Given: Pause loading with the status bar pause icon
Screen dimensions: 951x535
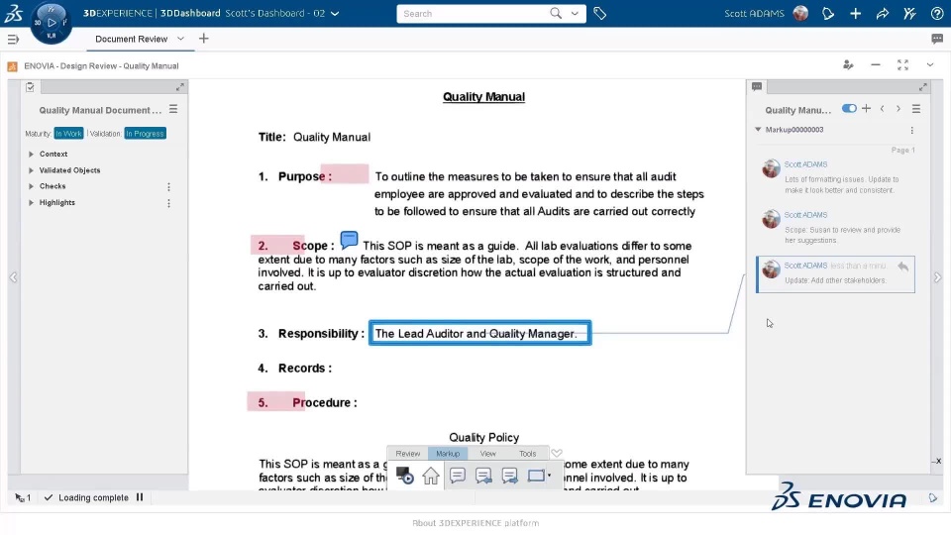Looking at the screenshot, I should pyautogui.click(x=140, y=497).
